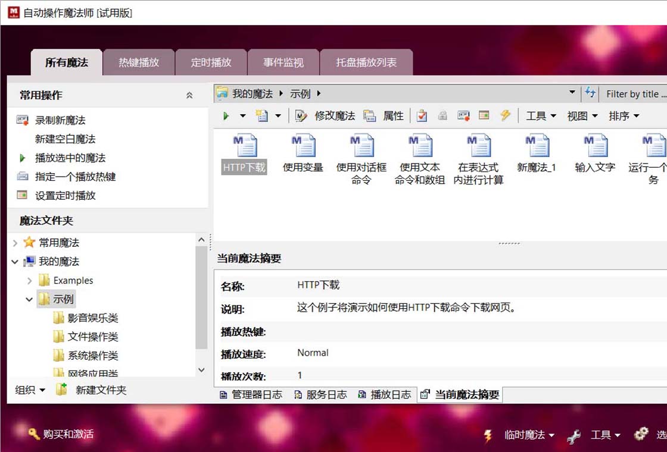The height and width of the screenshot is (452, 667).
Task: Select the 文件操作类 folder
Action: coord(93,337)
